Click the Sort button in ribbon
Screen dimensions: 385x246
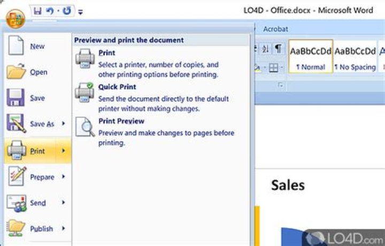(265, 49)
